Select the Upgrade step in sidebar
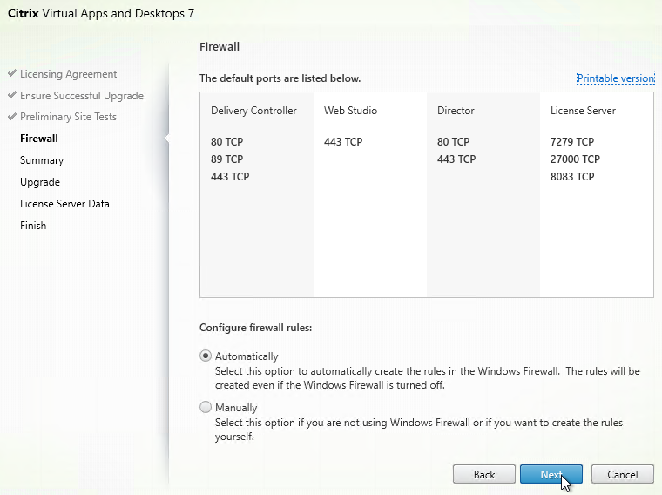Screen dimensions: 662x495 [40, 182]
